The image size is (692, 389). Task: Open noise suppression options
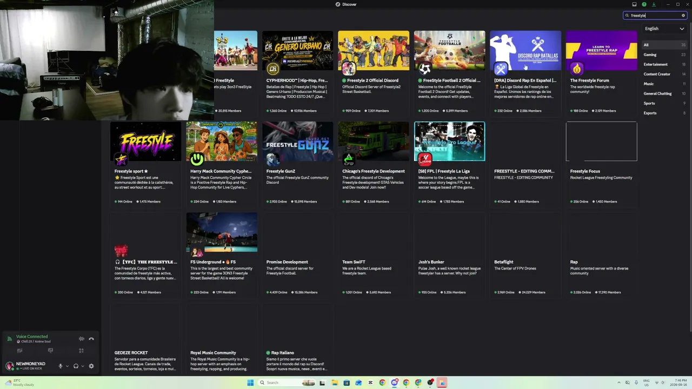82,339
